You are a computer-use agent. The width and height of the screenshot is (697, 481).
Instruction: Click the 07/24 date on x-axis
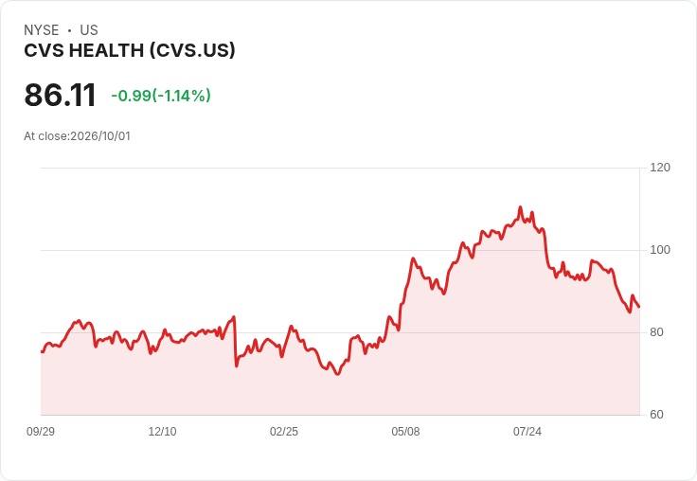pos(527,431)
